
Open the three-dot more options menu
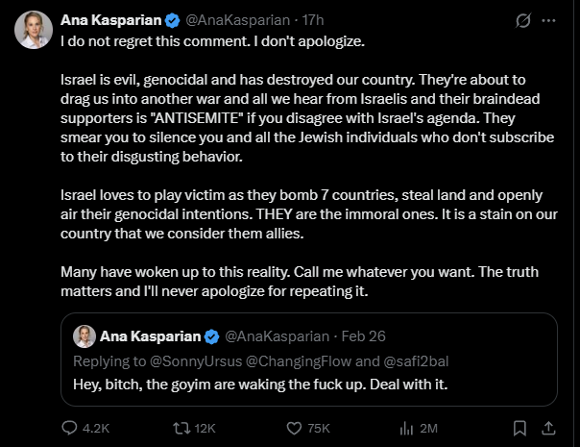coord(550,19)
